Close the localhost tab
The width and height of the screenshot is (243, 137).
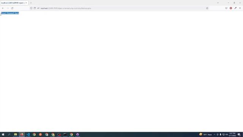26,3
